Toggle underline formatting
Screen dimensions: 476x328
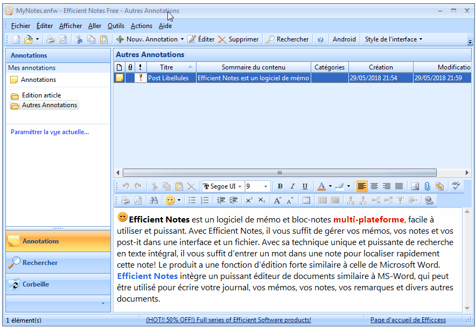(x=305, y=186)
